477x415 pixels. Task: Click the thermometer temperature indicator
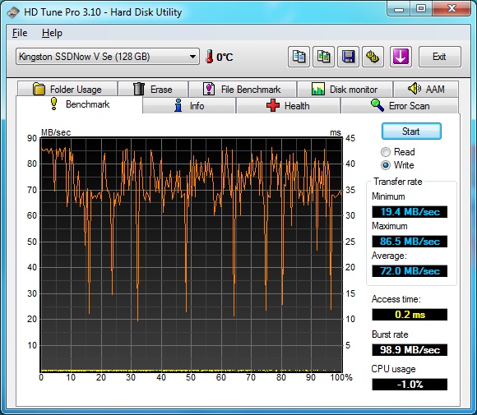pyautogui.click(x=219, y=57)
